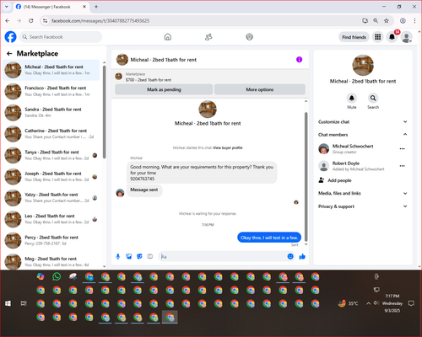Open the account profile picture menu
The image size is (422, 337).
[406, 37]
